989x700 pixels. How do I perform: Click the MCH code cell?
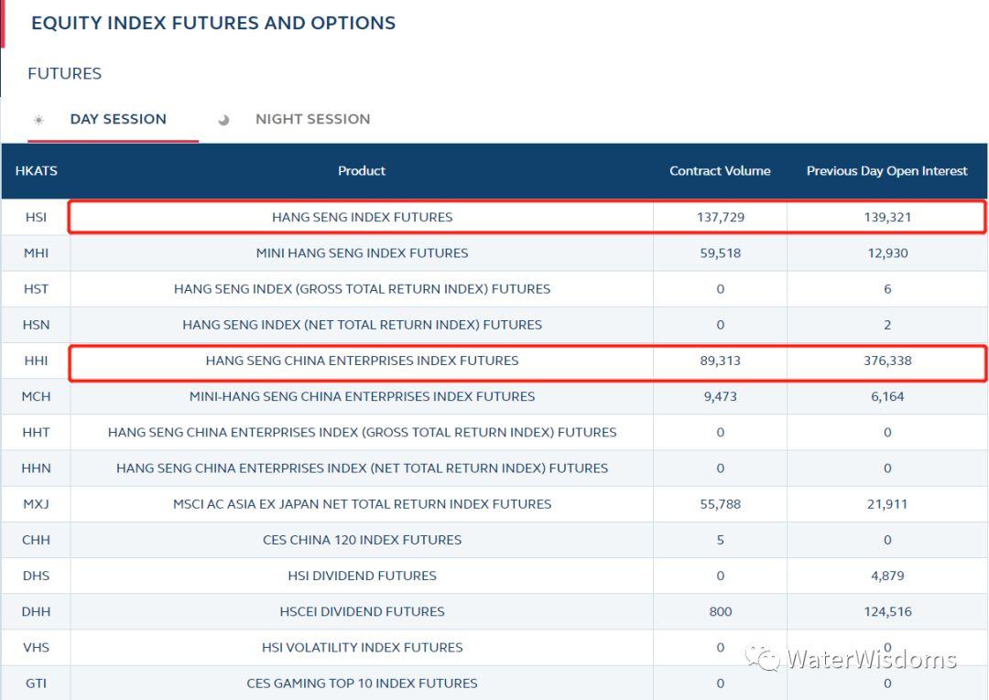[x=36, y=397]
